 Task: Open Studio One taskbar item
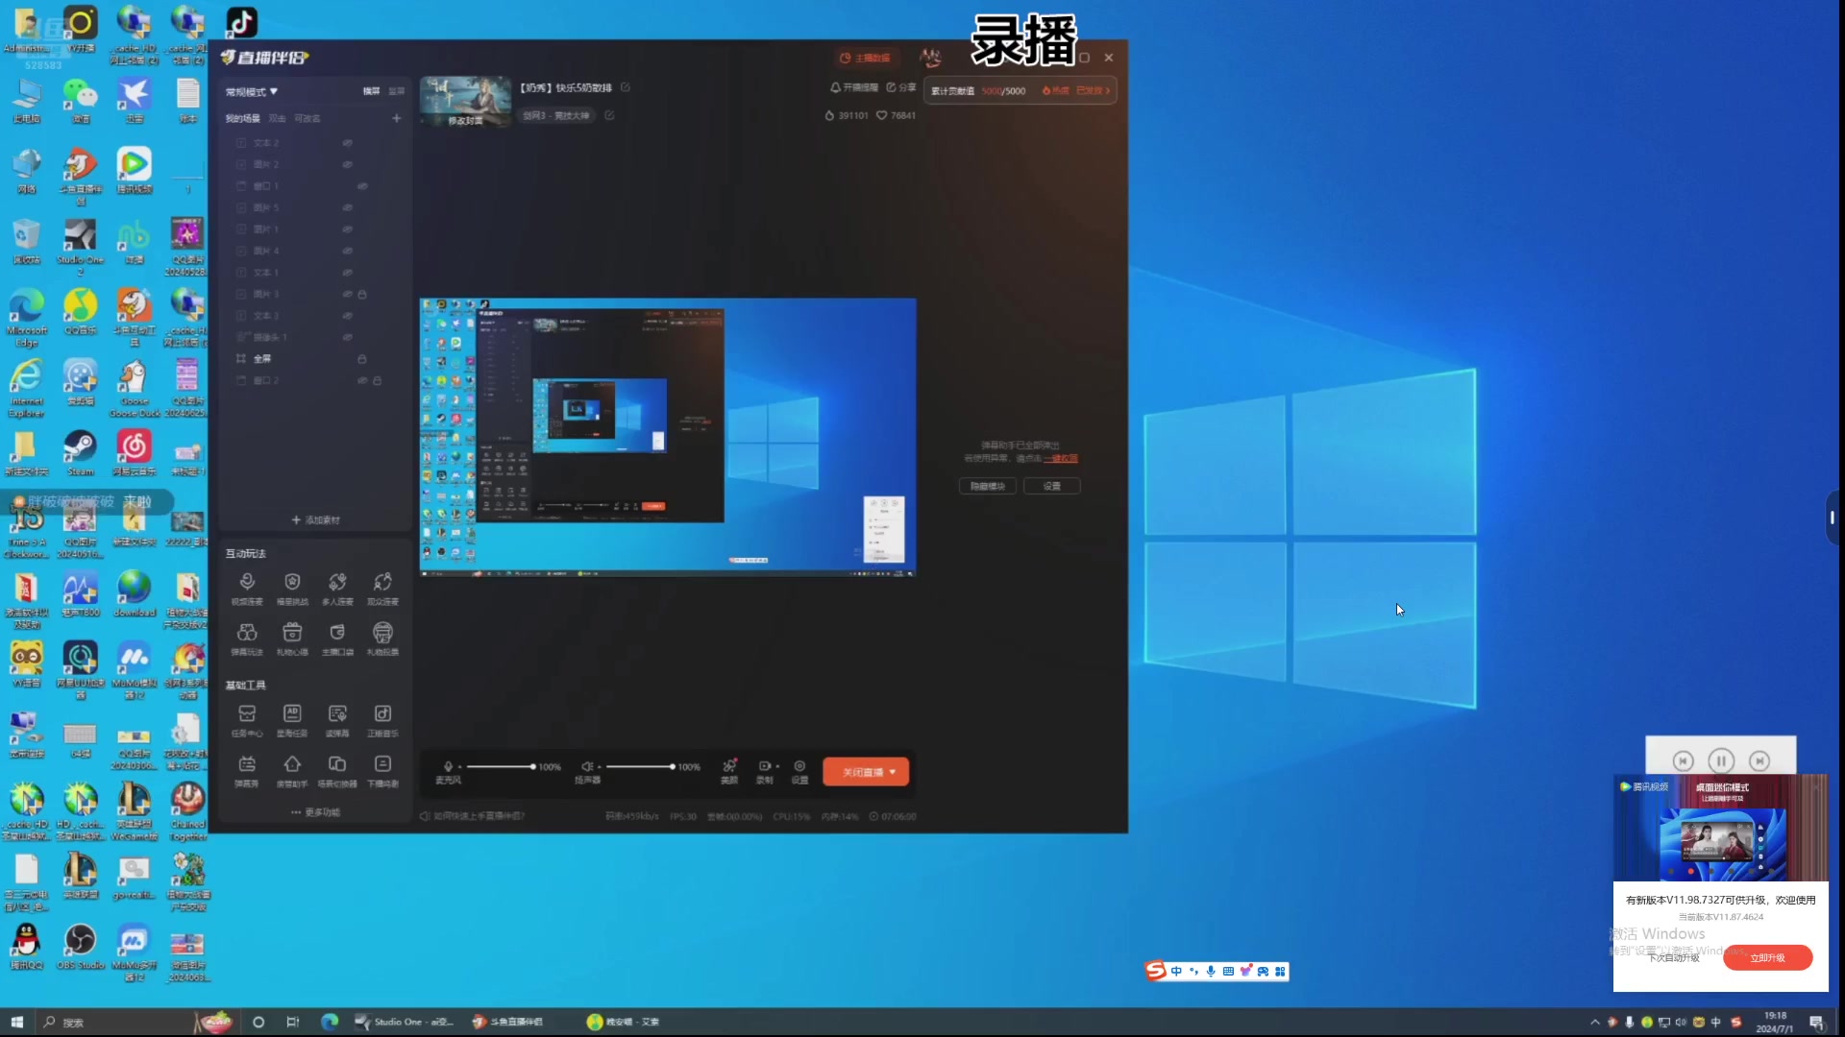click(x=404, y=1023)
